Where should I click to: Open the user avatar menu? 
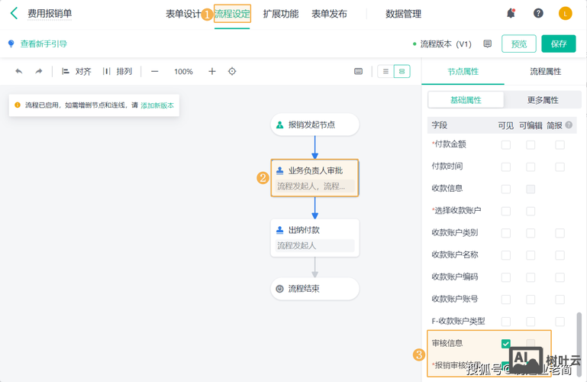click(566, 14)
